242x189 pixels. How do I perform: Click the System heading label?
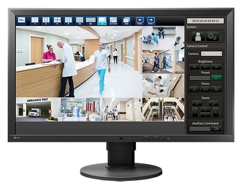tap(191, 27)
